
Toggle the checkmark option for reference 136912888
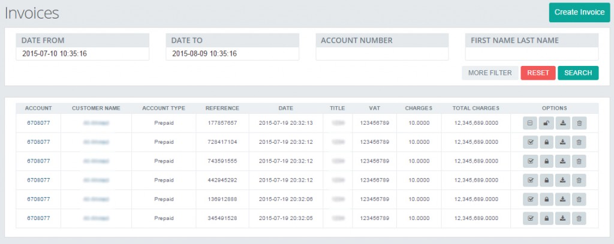[x=530, y=200]
